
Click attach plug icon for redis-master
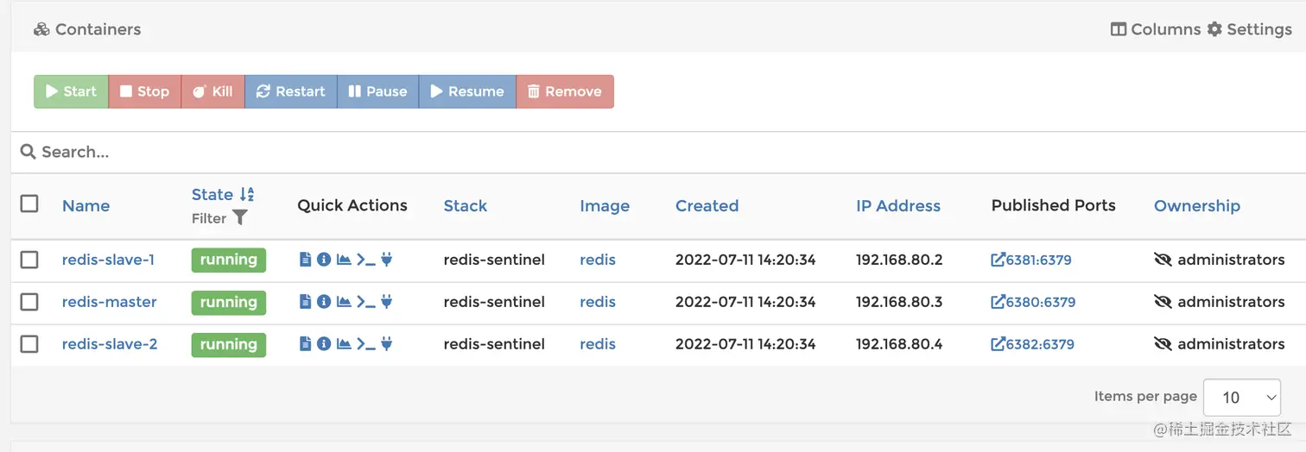point(387,302)
